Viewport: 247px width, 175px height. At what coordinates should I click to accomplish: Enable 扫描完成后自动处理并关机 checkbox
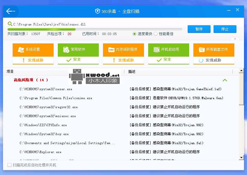click(9, 165)
